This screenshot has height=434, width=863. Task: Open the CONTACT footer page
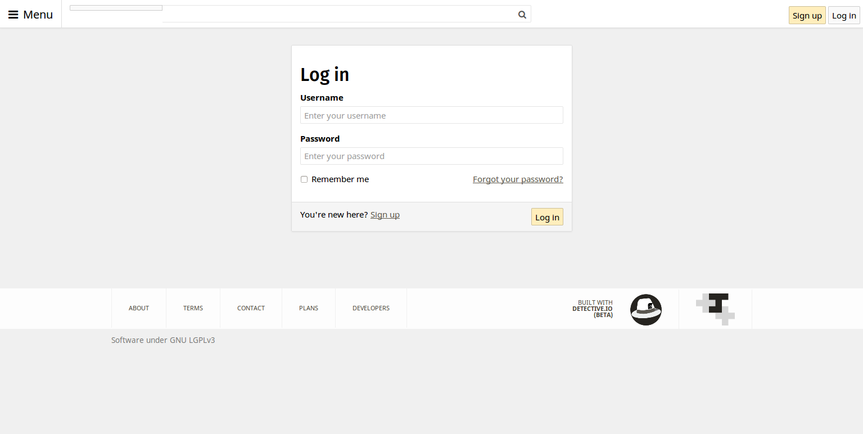pos(251,308)
